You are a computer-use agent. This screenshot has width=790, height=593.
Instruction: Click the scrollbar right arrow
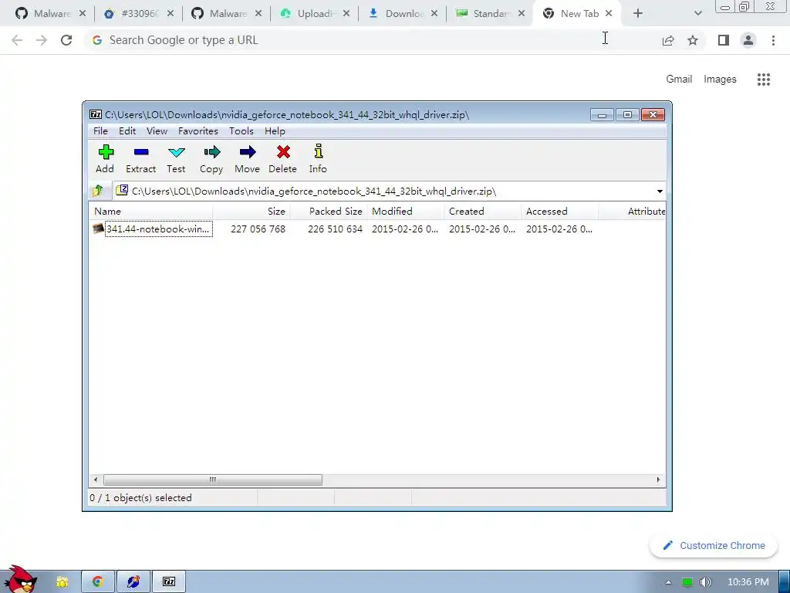658,479
